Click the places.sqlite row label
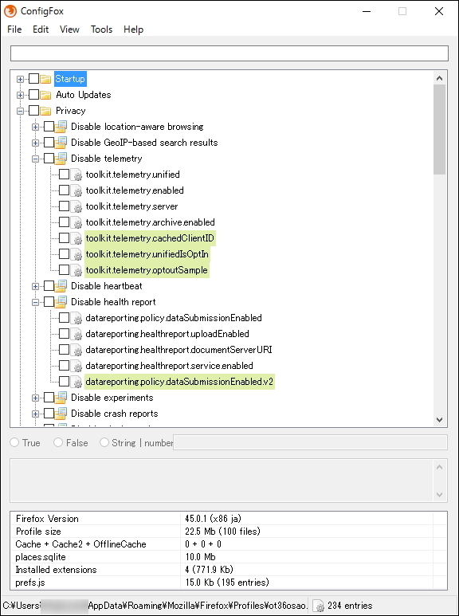459x616 pixels. coord(41,557)
